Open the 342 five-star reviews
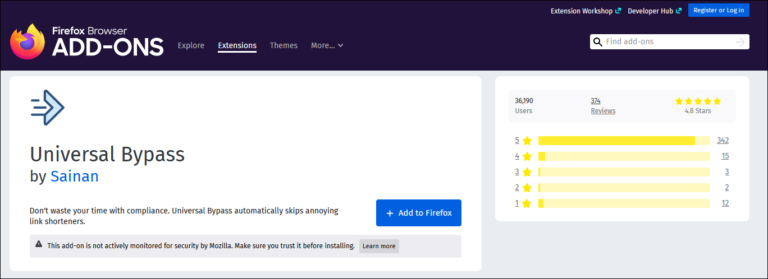The height and width of the screenshot is (279, 768). (723, 141)
